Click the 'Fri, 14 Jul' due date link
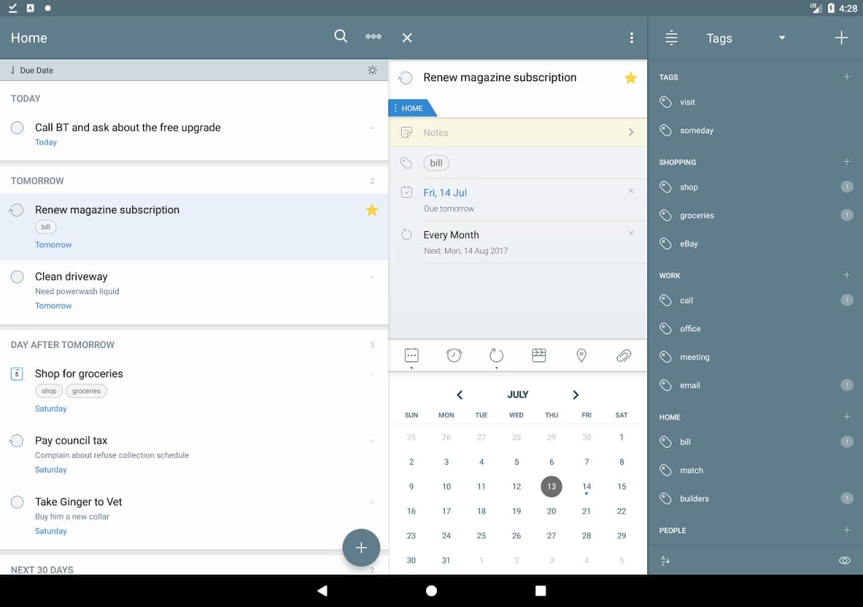863x607 pixels. click(x=445, y=193)
